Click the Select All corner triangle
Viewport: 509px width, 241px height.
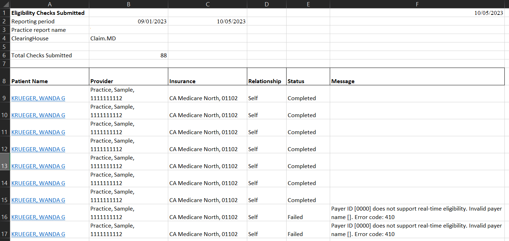tap(5, 4)
